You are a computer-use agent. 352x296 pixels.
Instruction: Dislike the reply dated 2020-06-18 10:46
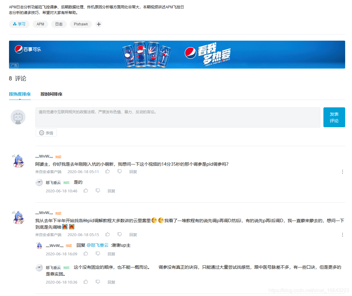pyautogui.click(x=98, y=191)
